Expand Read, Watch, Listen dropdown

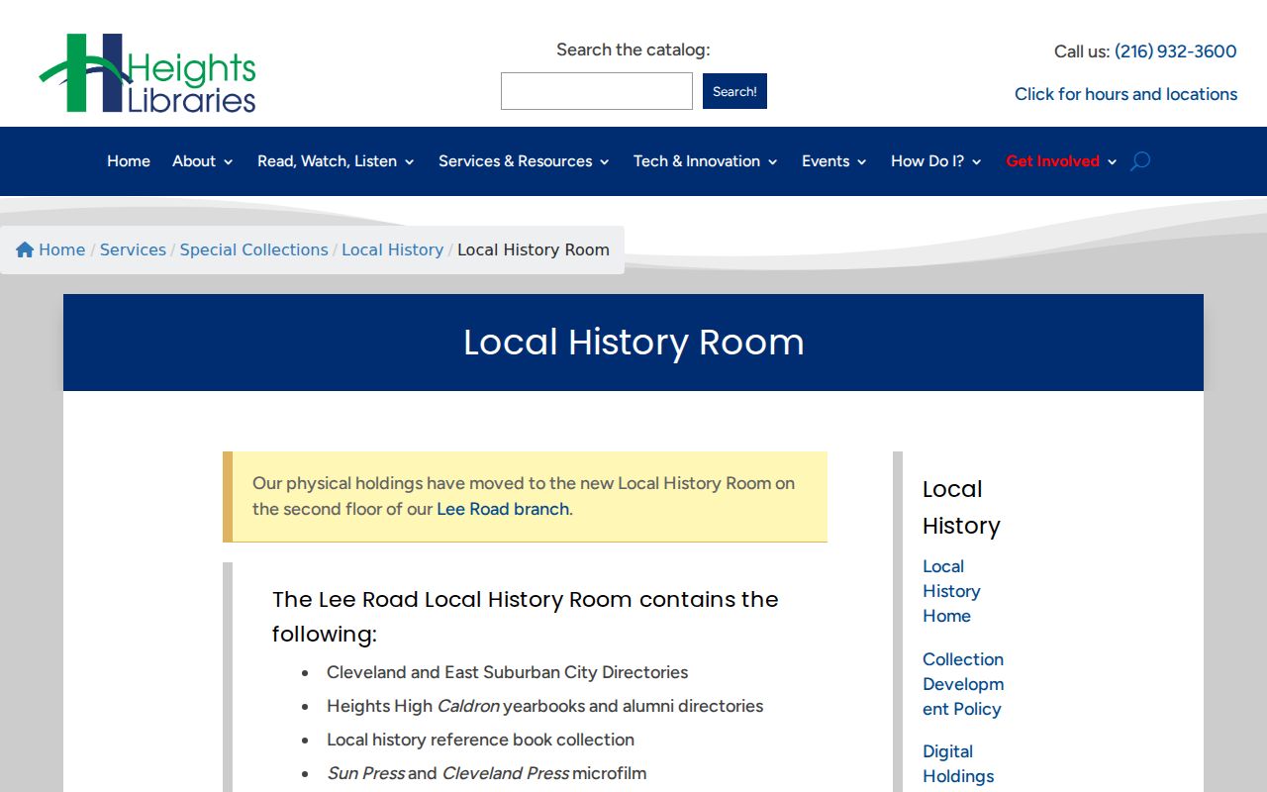[x=336, y=161]
